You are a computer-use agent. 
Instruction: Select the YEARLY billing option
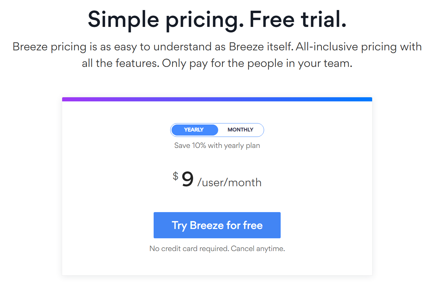[194, 130]
